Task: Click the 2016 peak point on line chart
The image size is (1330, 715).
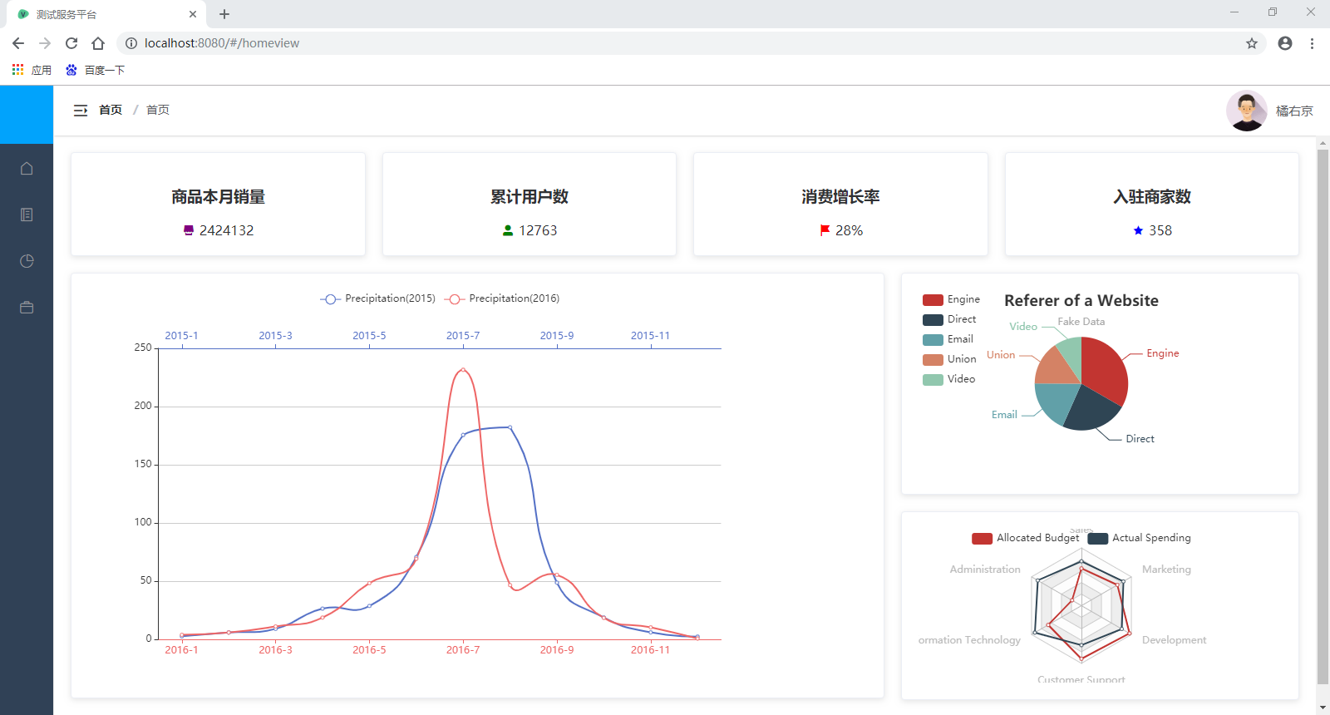Action: tap(463, 369)
